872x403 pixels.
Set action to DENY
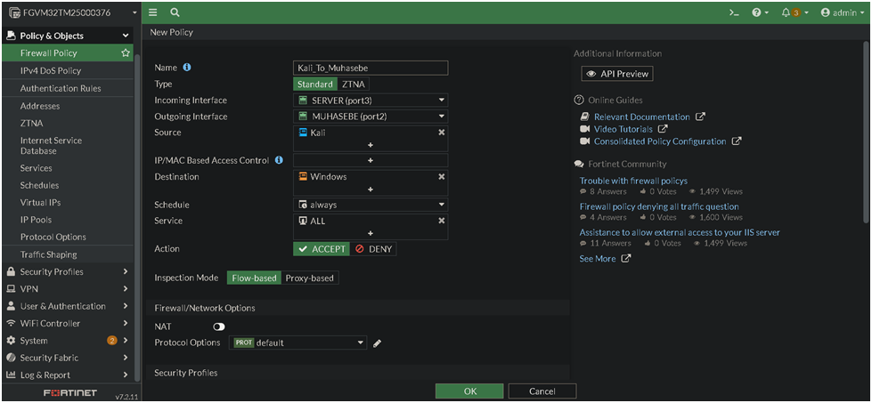[x=374, y=249]
